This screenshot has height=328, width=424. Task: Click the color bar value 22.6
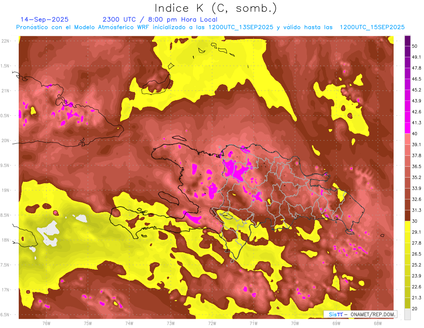(x=416, y=287)
